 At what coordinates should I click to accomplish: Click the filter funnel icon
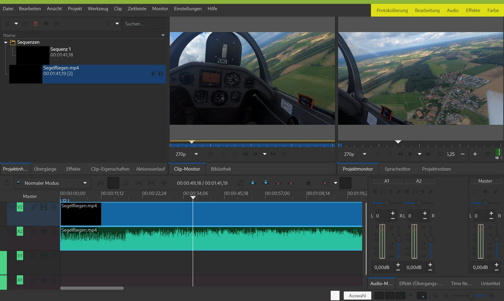click(x=108, y=24)
